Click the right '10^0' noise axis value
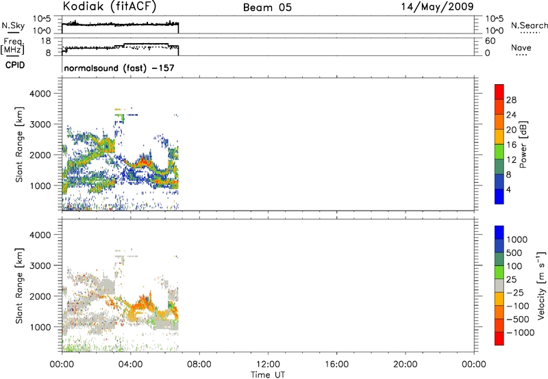 (x=495, y=30)
